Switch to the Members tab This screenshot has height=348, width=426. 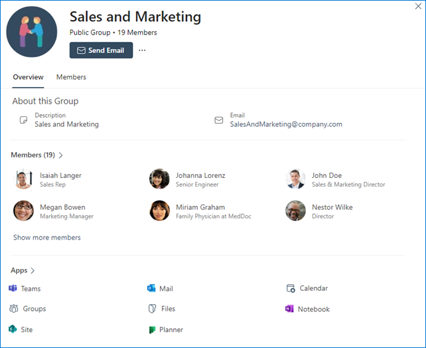(x=71, y=77)
